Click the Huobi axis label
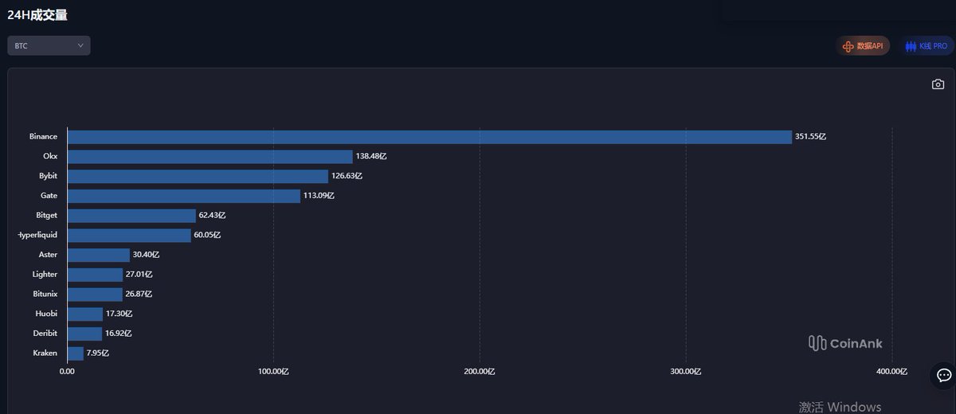Image resolution: width=956 pixels, height=414 pixels. point(46,314)
